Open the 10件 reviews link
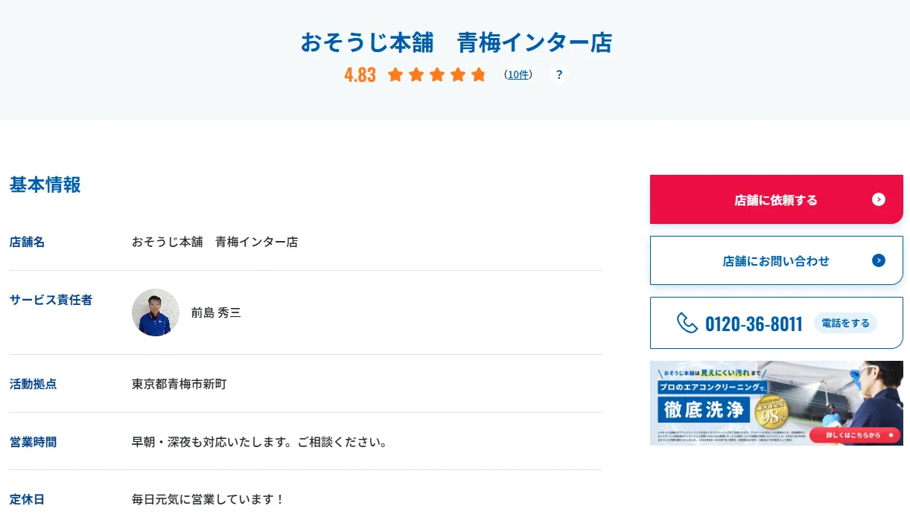The height and width of the screenshot is (523, 910). tap(518, 74)
